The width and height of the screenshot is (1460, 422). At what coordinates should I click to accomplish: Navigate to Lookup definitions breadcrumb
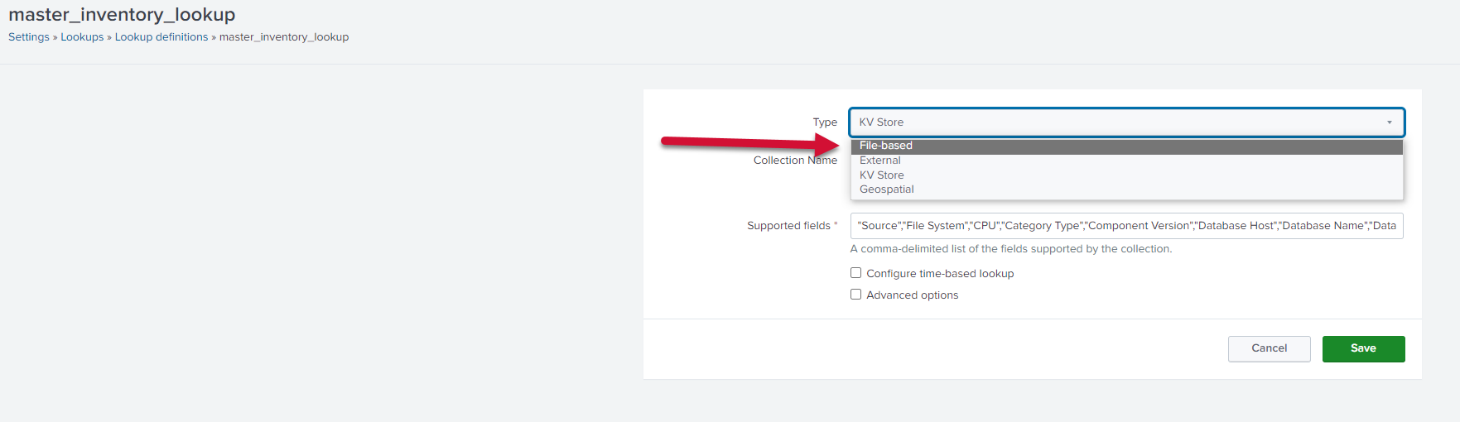coord(161,37)
